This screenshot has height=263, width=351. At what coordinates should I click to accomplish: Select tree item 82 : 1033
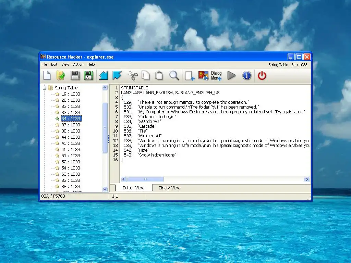click(71, 180)
